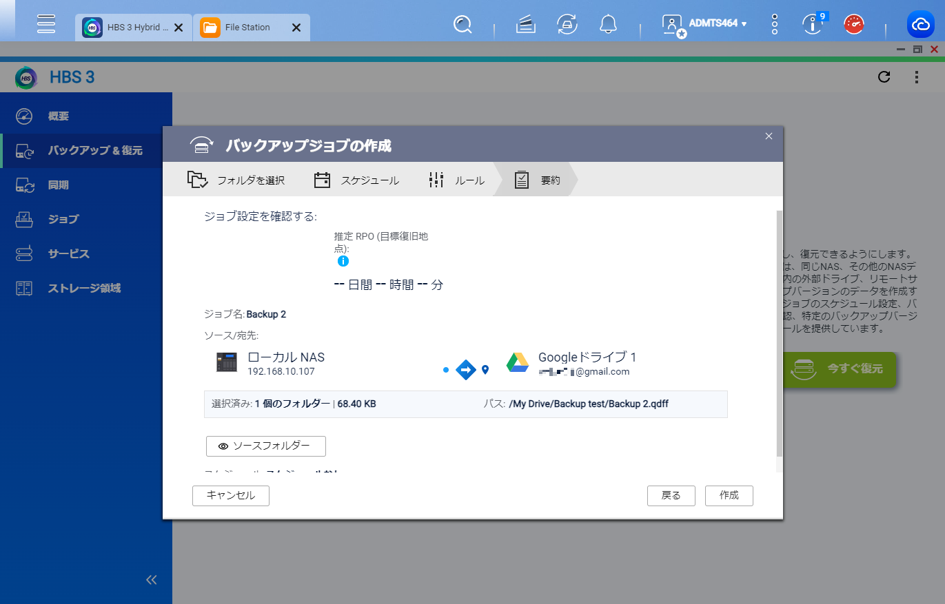Open サービス in the sidebar

tap(86, 253)
